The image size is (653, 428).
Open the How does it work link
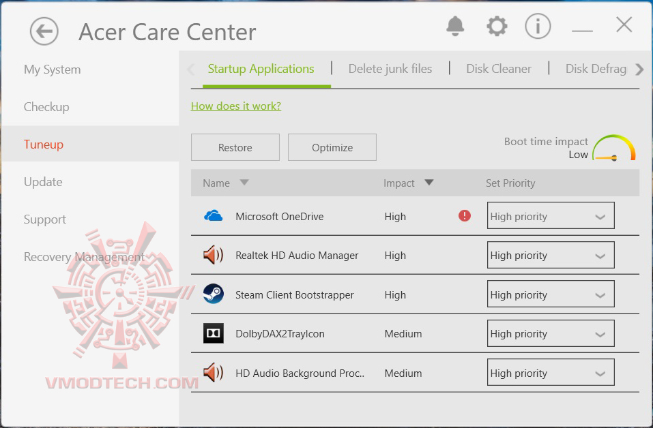[x=236, y=106]
